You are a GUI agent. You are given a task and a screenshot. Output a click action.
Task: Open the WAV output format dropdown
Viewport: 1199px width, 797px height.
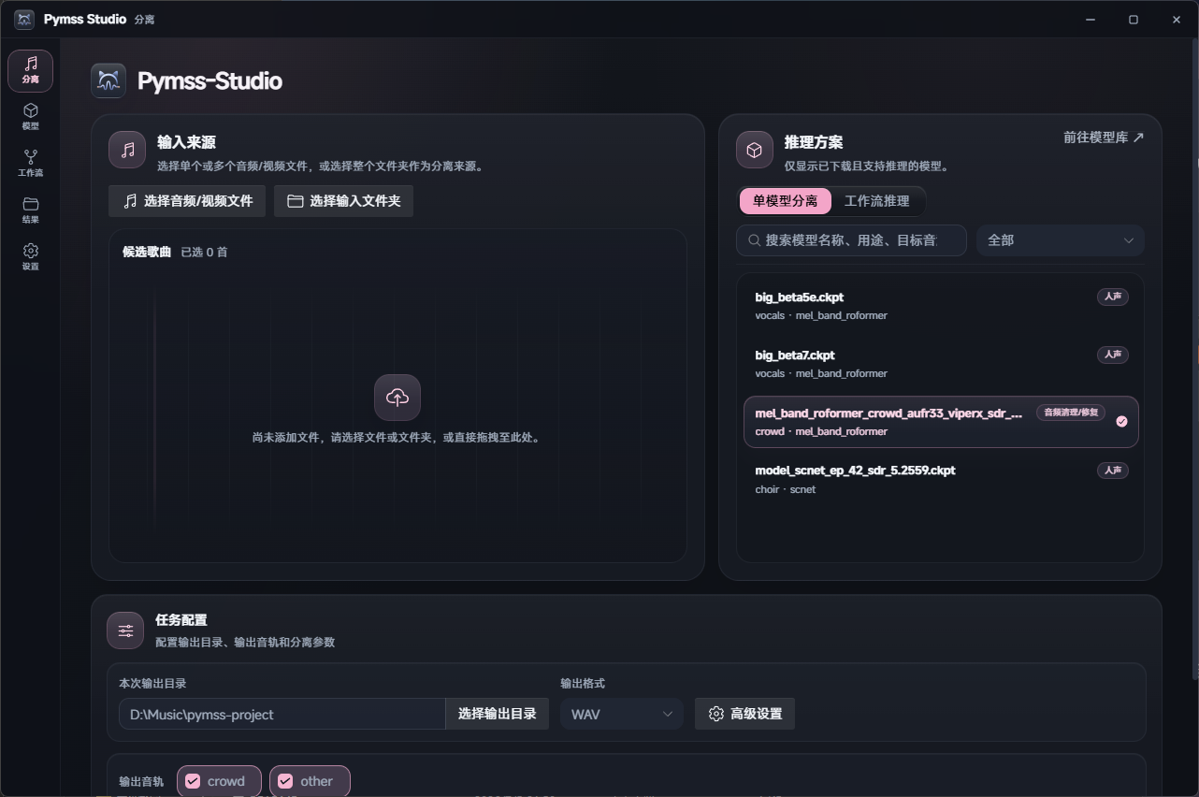click(x=622, y=714)
